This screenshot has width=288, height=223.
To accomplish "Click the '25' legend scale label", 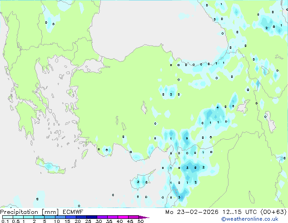I will tap(88, 221).
